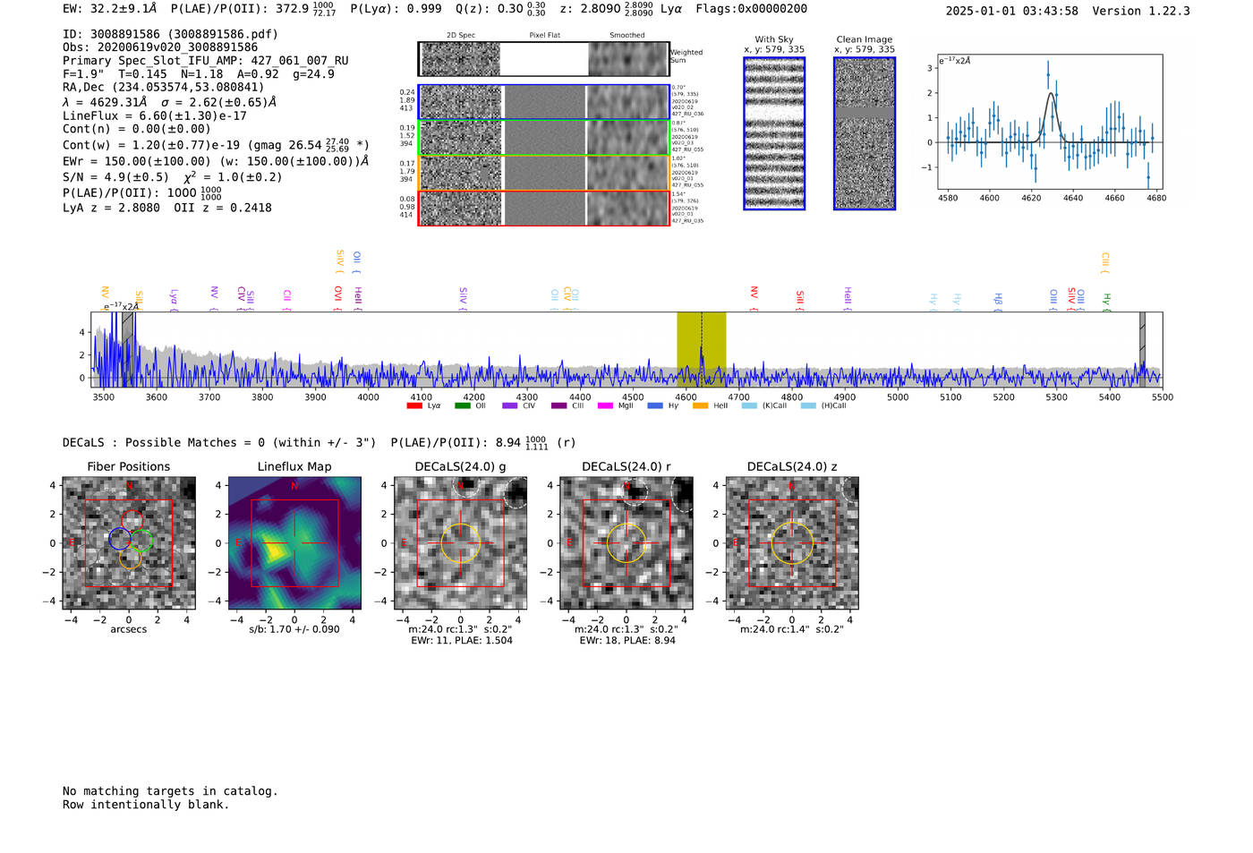Click the red Lyα legend swatch
The height and width of the screenshot is (853, 1253).
coord(414,406)
